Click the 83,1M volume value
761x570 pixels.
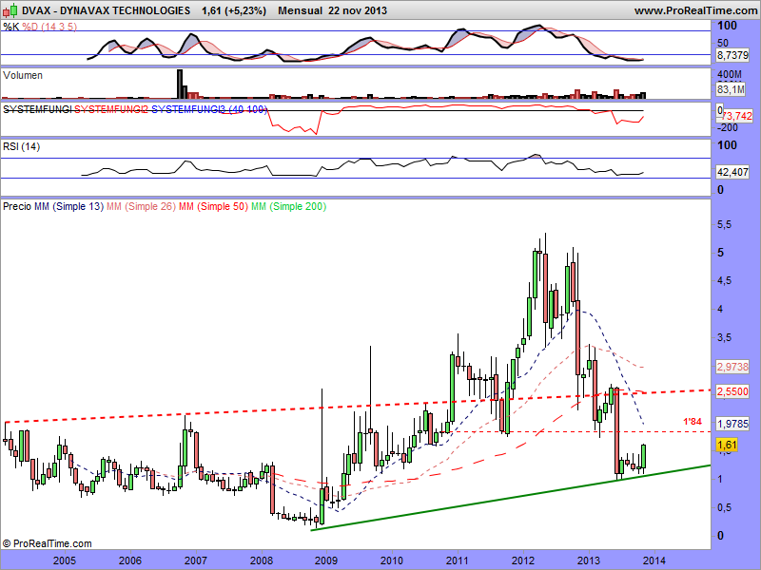[731, 89]
